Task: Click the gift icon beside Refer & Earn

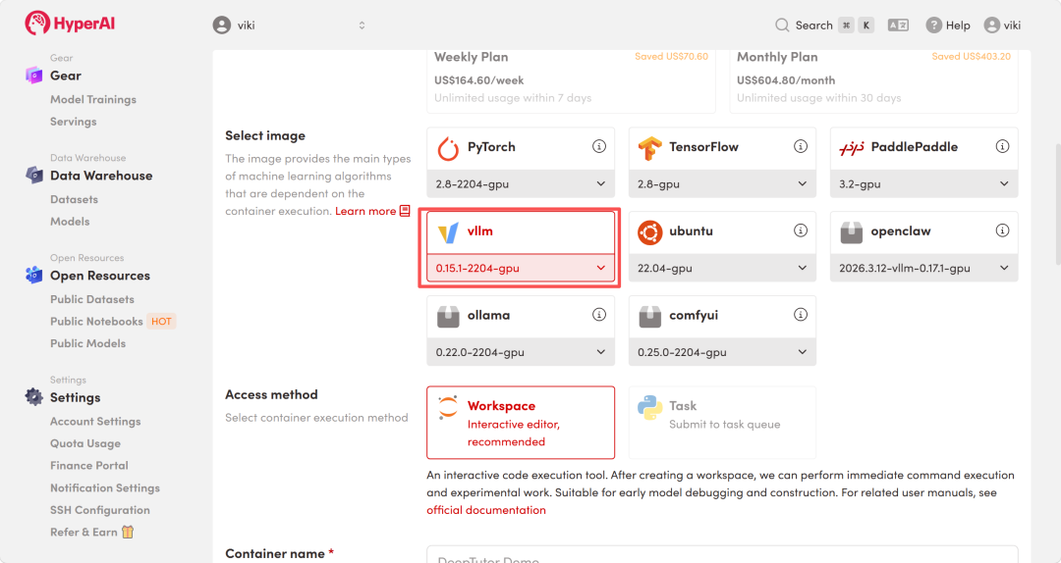Action: click(128, 532)
